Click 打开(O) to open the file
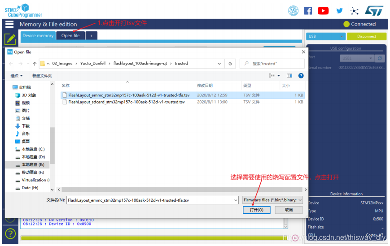 point(256,210)
